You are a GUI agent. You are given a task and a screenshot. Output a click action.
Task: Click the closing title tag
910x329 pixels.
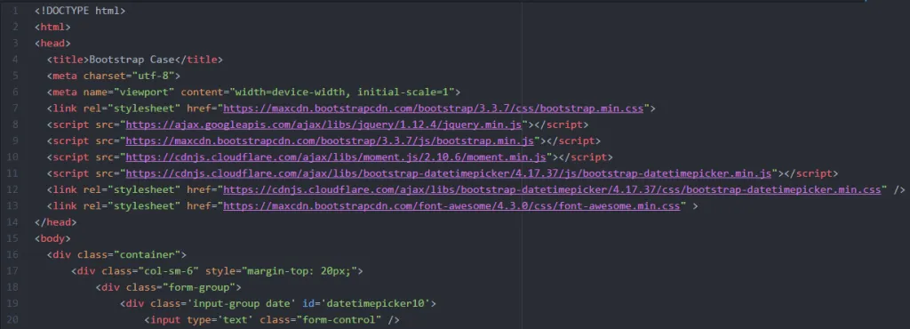click(198, 60)
